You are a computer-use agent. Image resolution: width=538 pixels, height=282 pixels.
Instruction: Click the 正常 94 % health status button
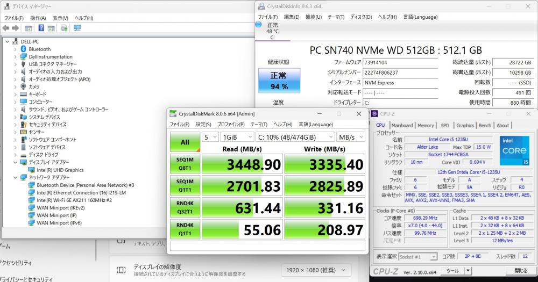tap(279, 81)
